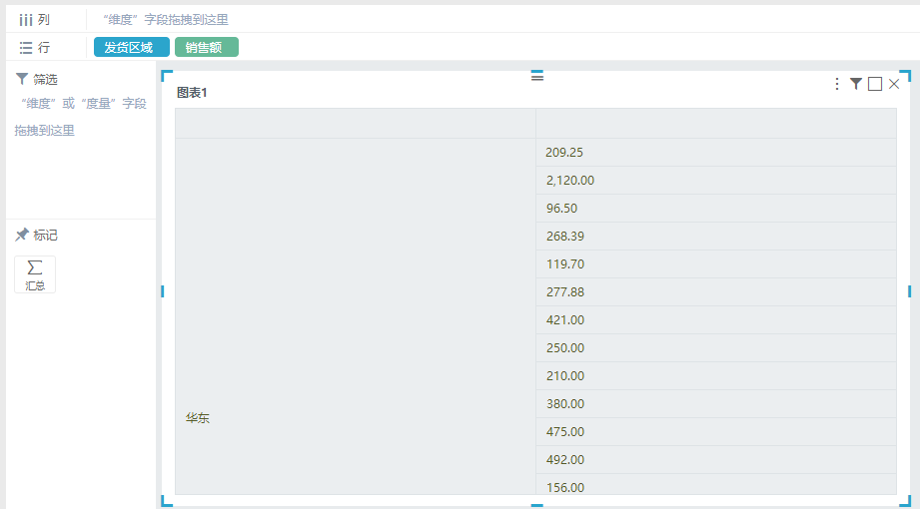This screenshot has height=509, width=920.
Task: Select cell with value 475.00
Action: coord(716,431)
